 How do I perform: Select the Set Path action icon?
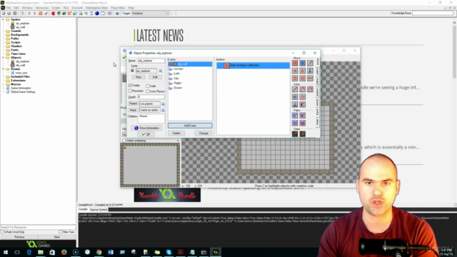tap(295, 116)
